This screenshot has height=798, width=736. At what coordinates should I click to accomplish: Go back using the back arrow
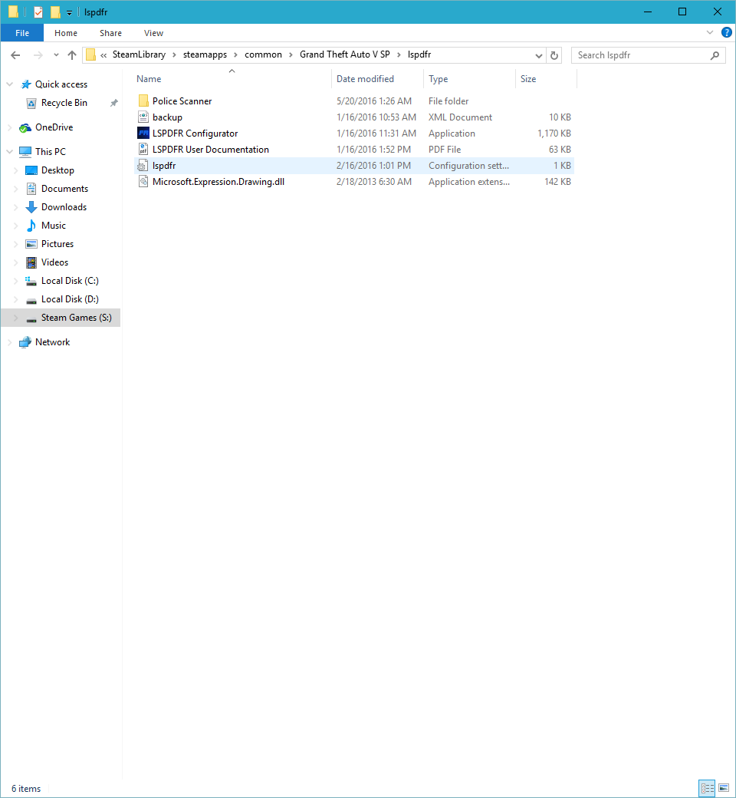click(x=15, y=55)
